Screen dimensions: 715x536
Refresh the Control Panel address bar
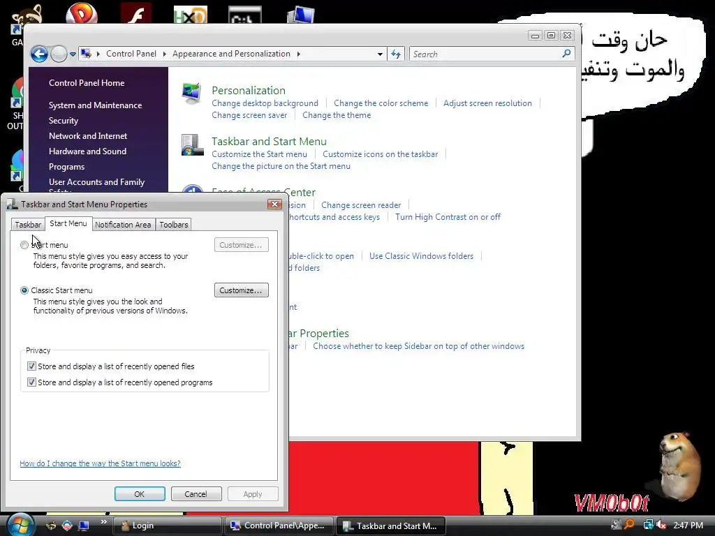pyautogui.click(x=396, y=54)
